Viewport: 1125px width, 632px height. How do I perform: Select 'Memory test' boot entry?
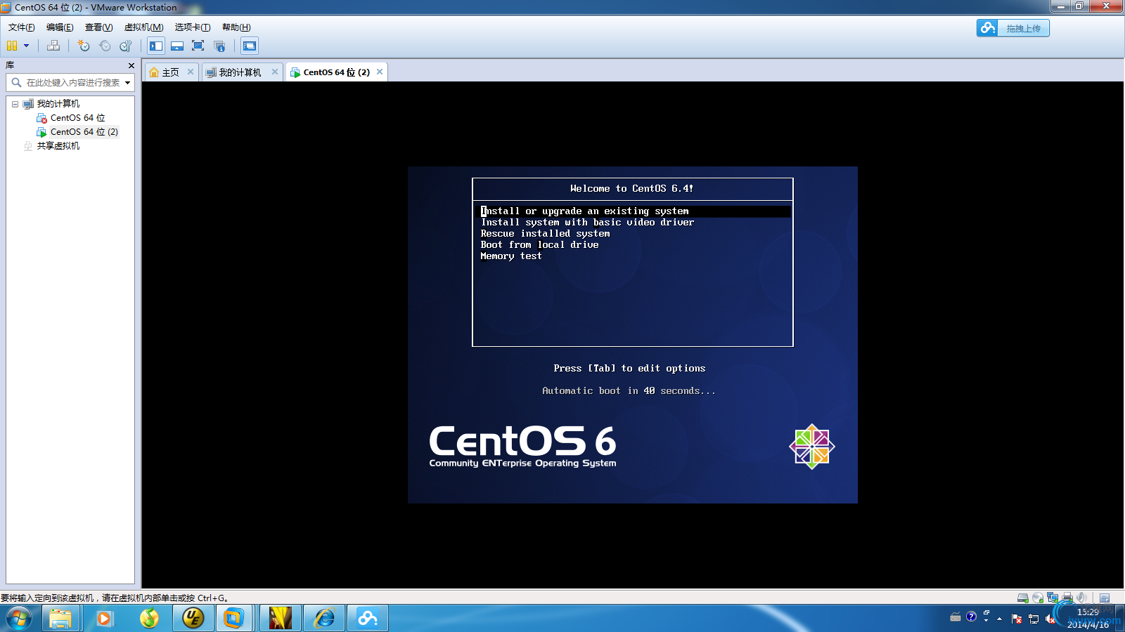(511, 256)
